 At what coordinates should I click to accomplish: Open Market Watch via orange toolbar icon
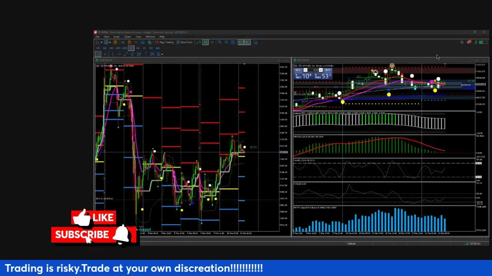(115, 42)
